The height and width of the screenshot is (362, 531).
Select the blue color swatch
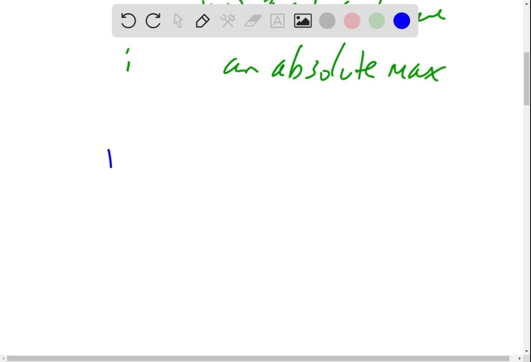pos(401,21)
